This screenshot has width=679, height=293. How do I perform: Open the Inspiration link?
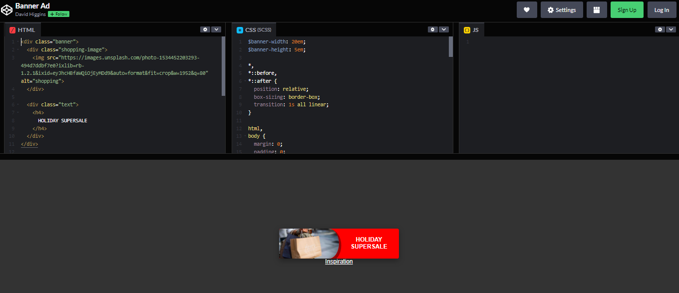click(339, 261)
